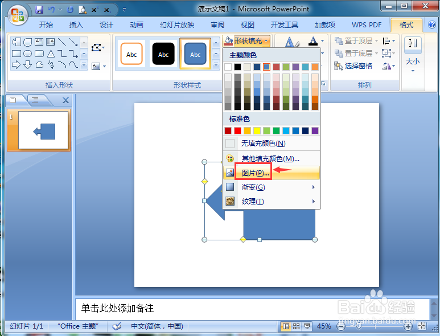Pick the text box shape in gallery

click(39, 42)
